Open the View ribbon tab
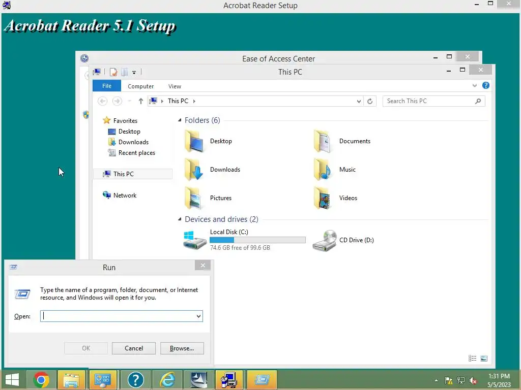The width and height of the screenshot is (521, 390). tap(175, 86)
